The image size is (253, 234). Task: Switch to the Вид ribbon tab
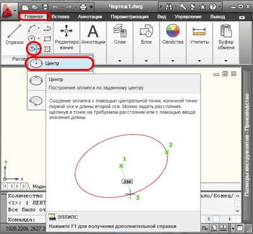[x=161, y=16]
